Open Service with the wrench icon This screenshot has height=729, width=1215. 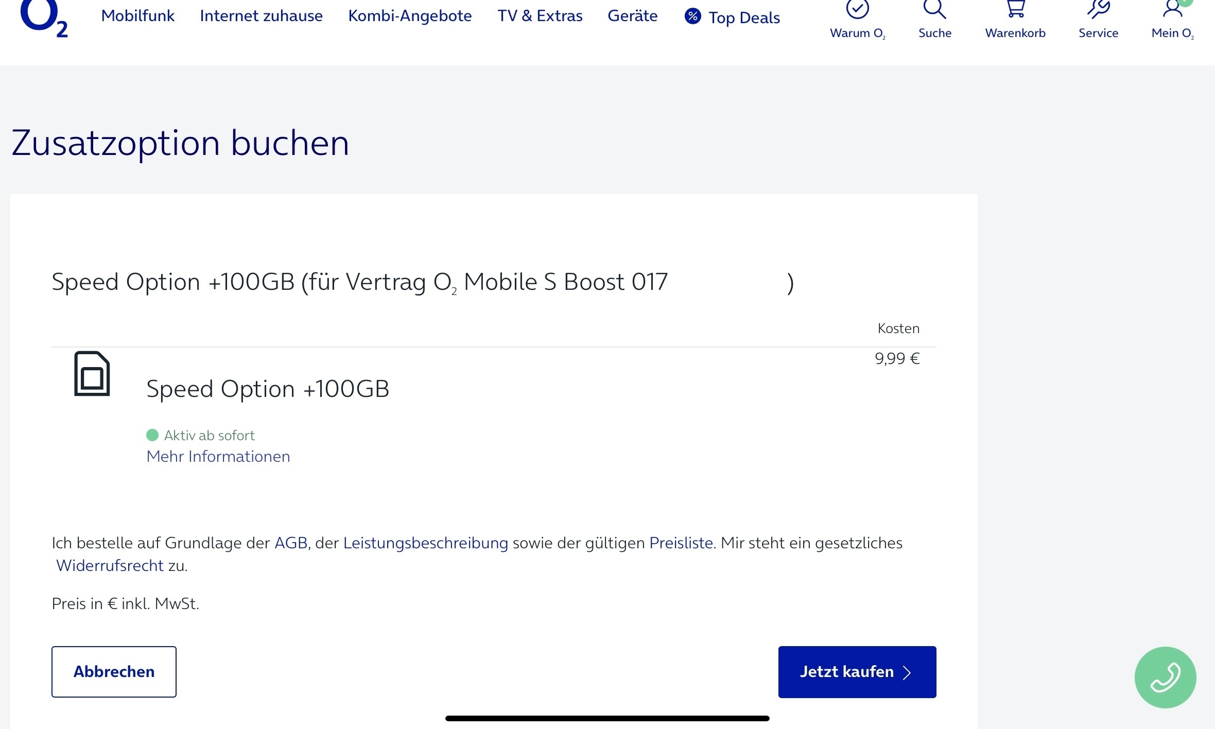pyautogui.click(x=1098, y=9)
